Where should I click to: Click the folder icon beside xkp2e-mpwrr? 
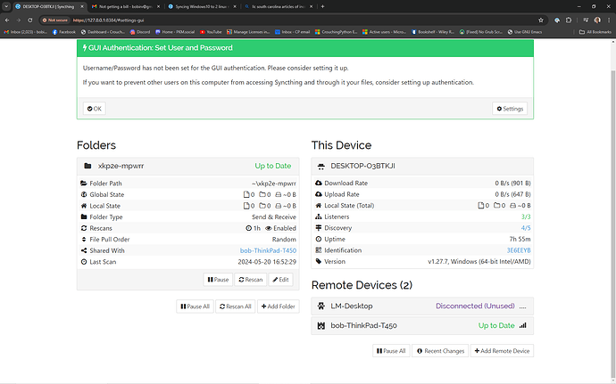[87, 166]
